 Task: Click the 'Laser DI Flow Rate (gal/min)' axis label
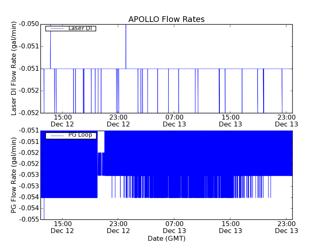click(x=13, y=68)
